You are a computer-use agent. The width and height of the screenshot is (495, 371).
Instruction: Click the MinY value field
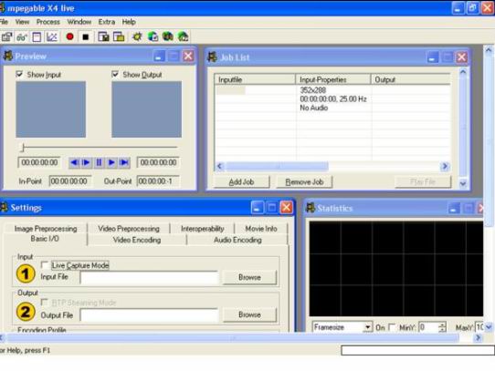point(428,327)
